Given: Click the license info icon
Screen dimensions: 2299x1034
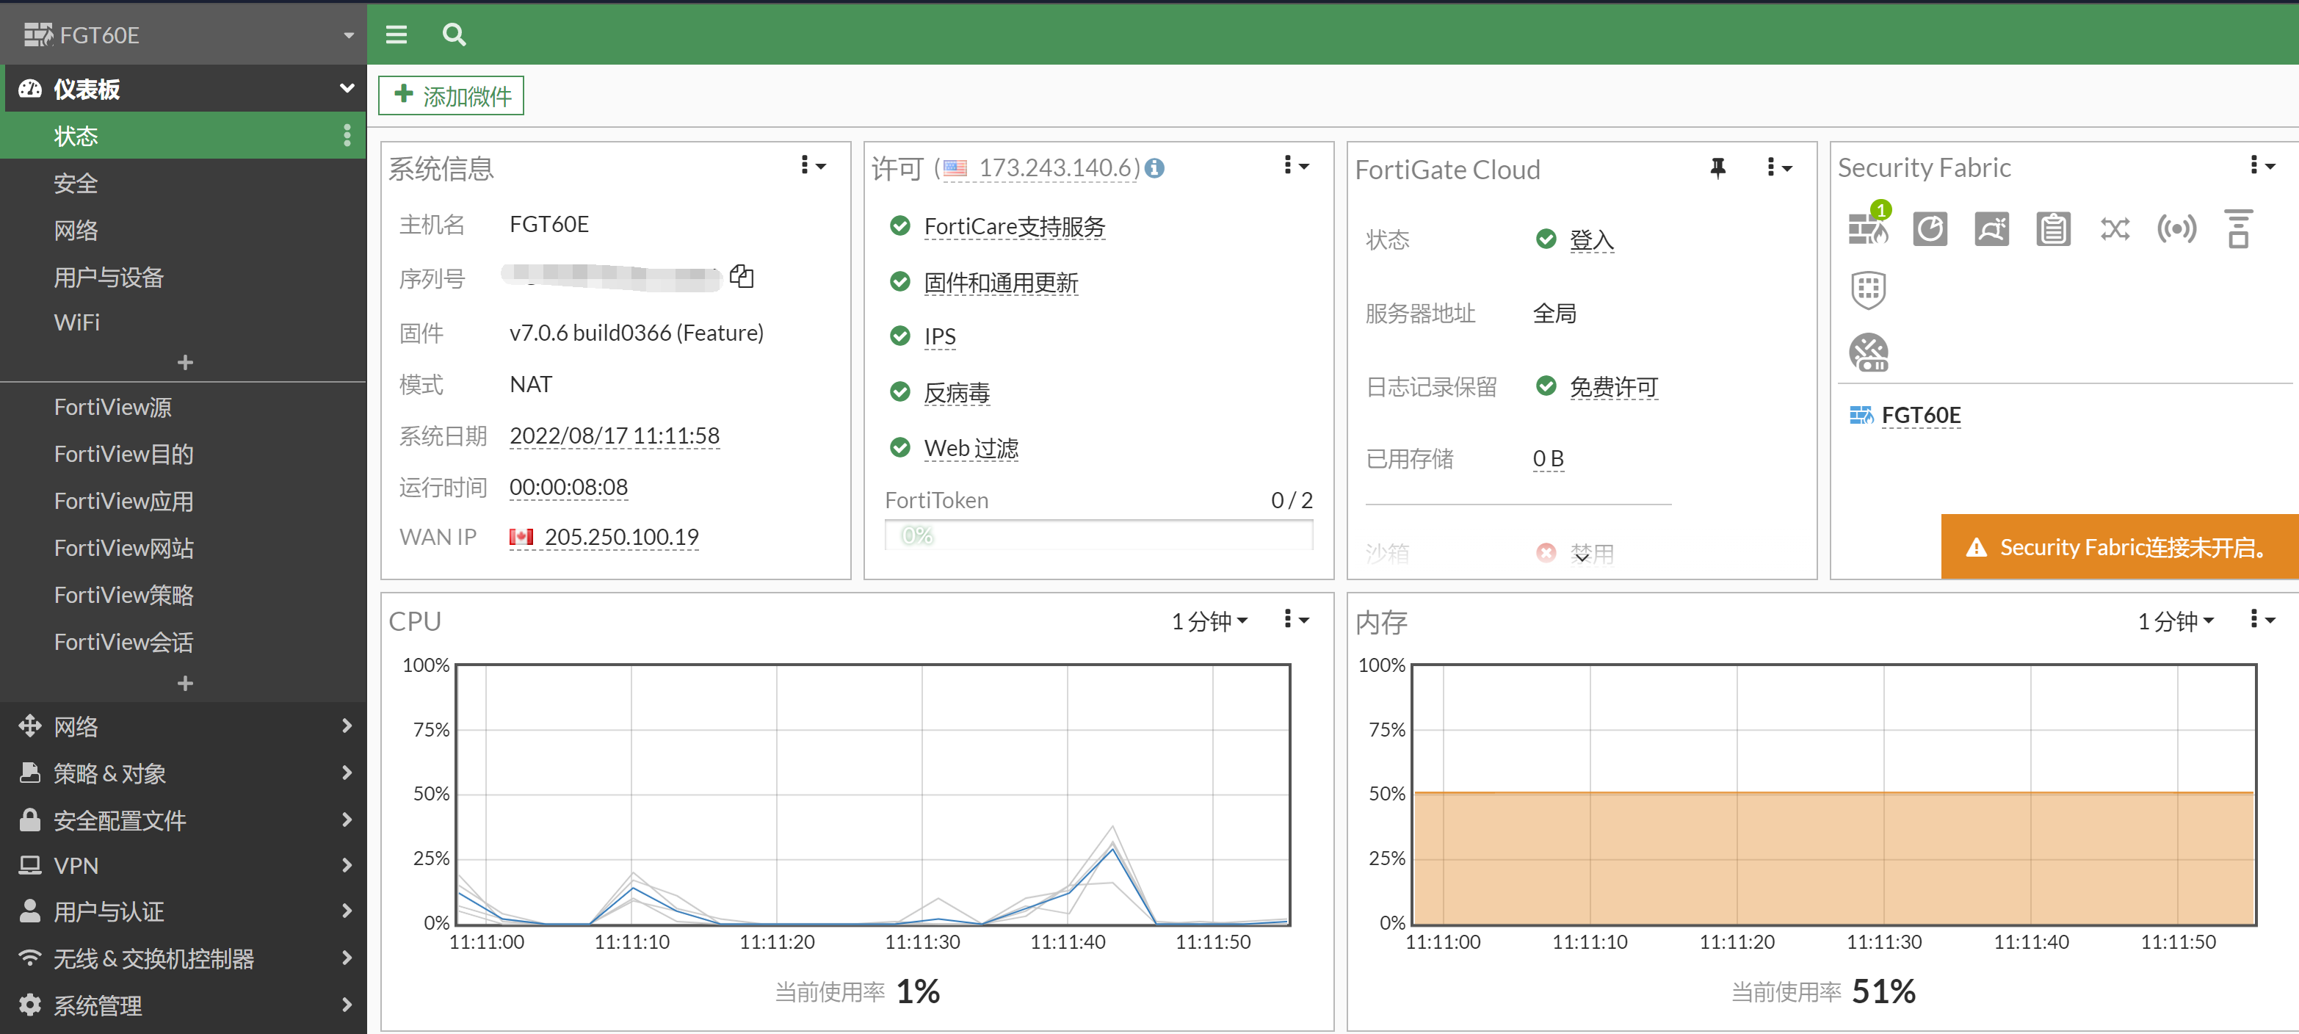Looking at the screenshot, I should point(1154,168).
